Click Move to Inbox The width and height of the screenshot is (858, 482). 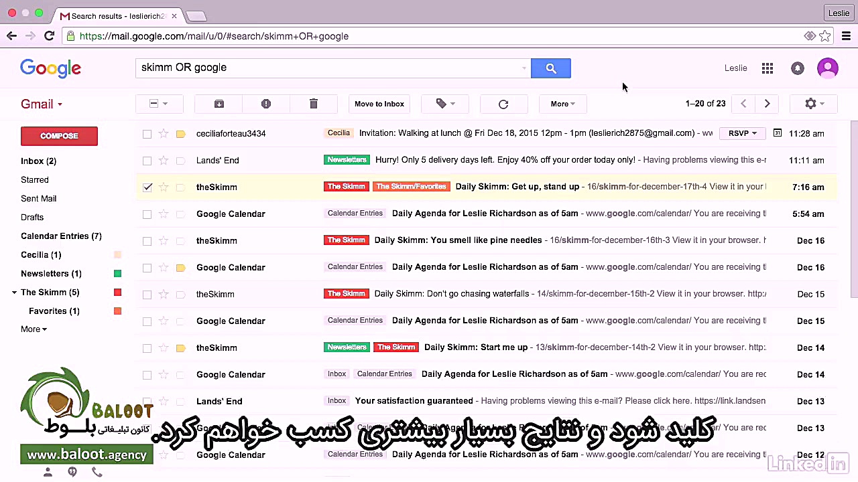click(379, 104)
